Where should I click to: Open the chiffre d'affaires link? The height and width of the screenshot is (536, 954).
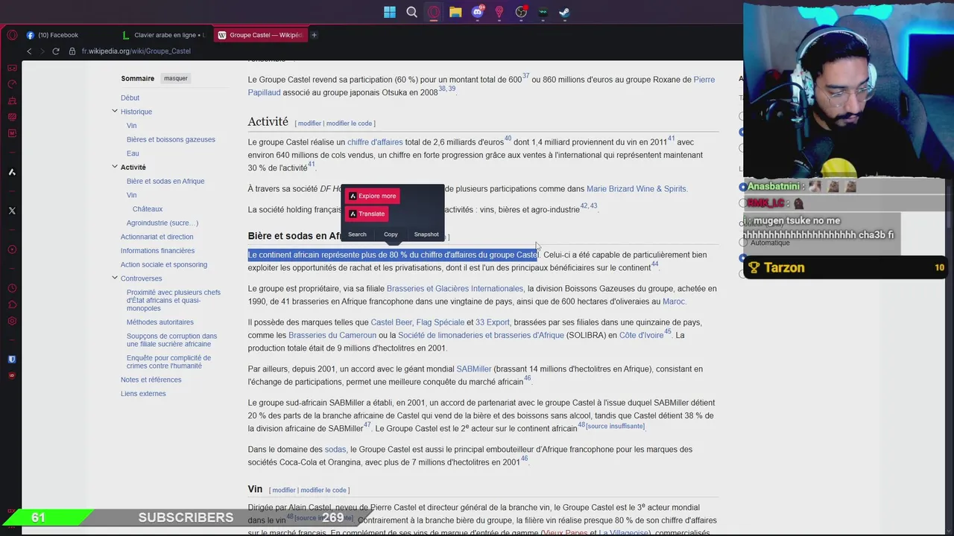375,142
